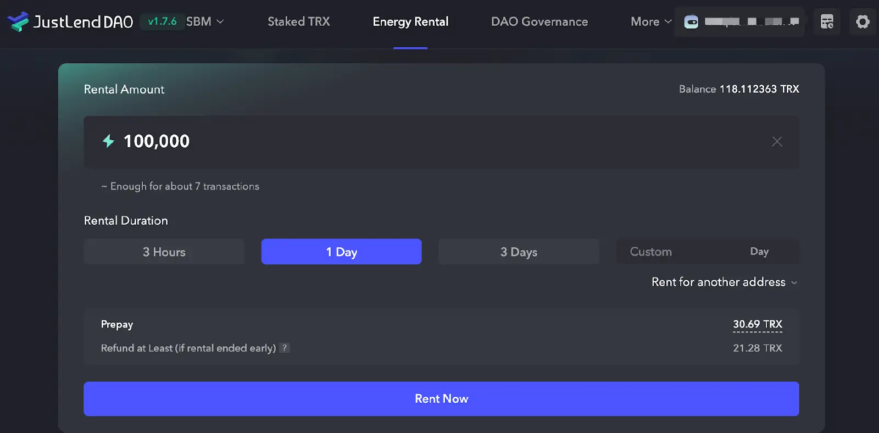
Task: Open the connected wallet address button
Action: click(x=739, y=21)
